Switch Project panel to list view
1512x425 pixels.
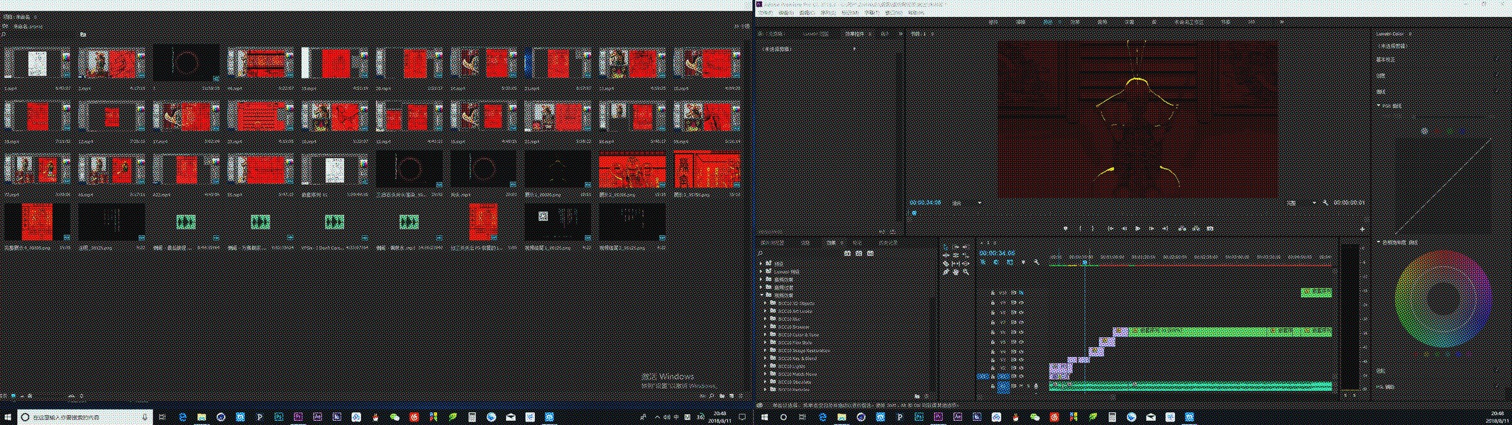[x=4, y=396]
